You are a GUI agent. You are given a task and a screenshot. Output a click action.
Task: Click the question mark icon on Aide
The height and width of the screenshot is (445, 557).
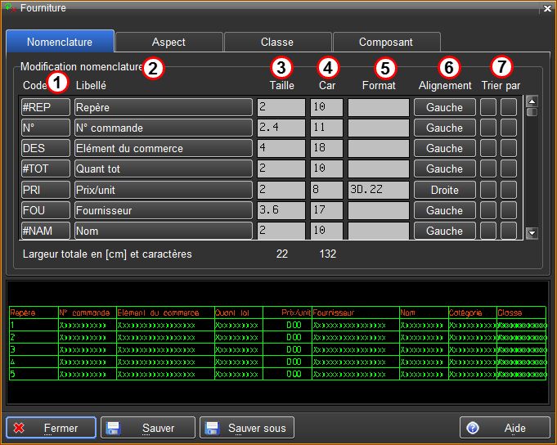point(472,428)
